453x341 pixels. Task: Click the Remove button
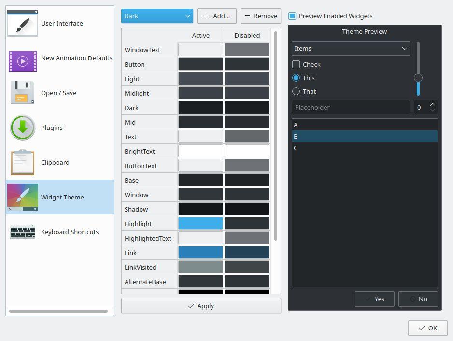click(261, 16)
